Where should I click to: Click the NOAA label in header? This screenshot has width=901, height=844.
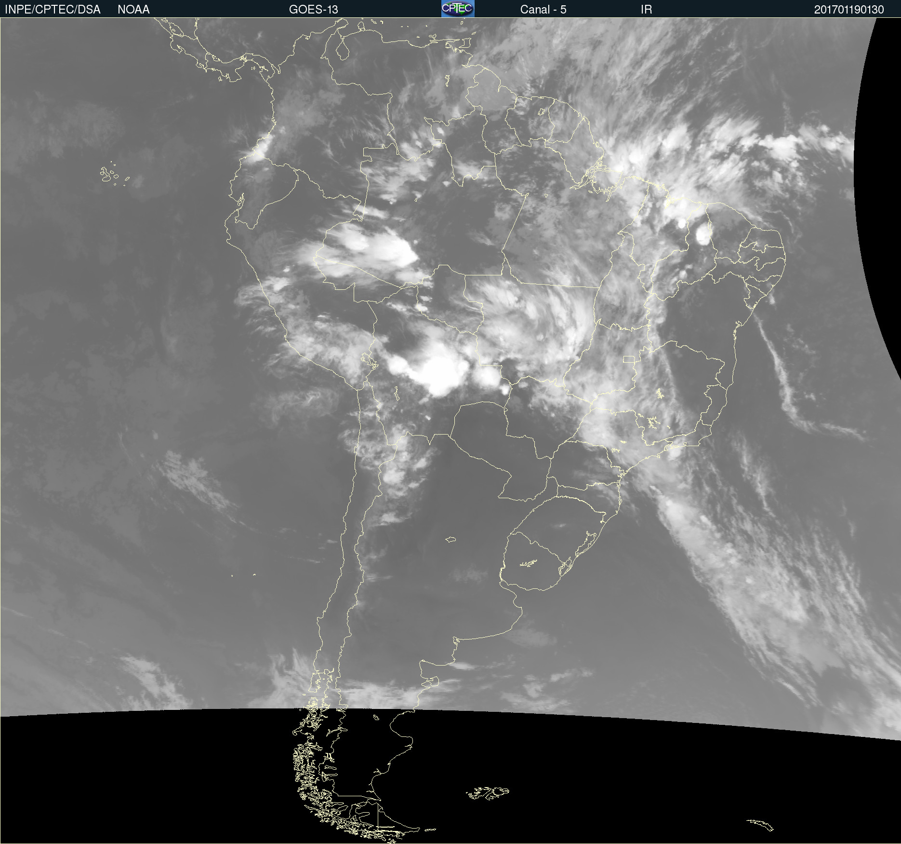133,10
